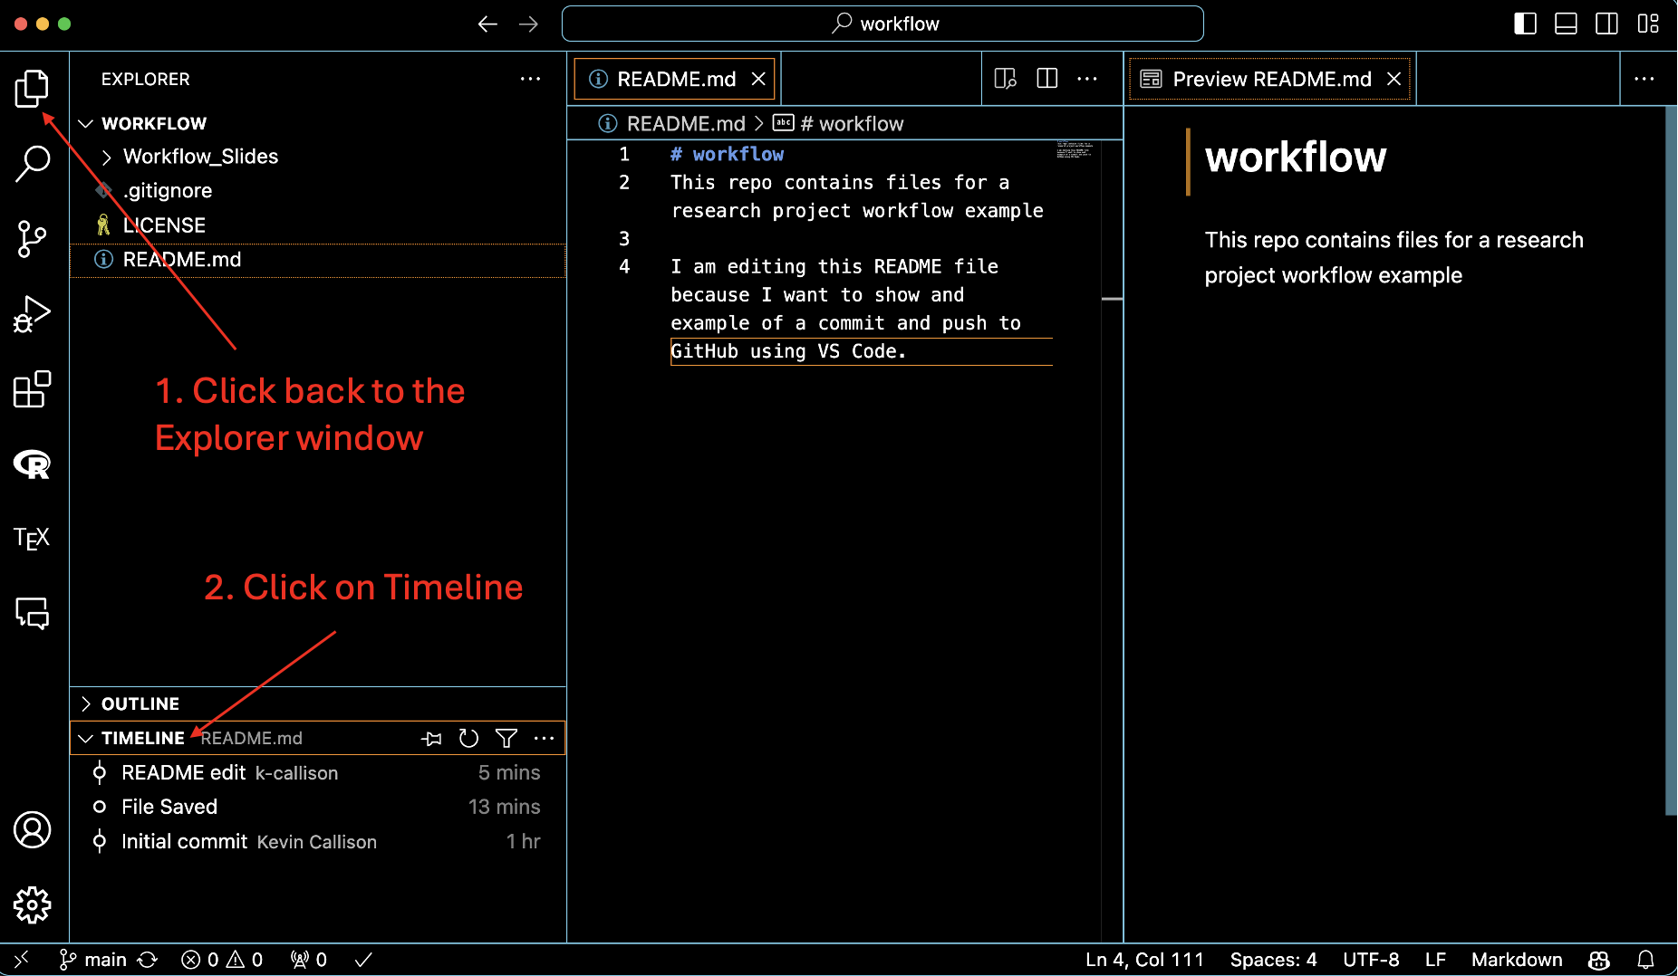Close the Preview README.md tab
The image size is (1678, 976).
1394,79
